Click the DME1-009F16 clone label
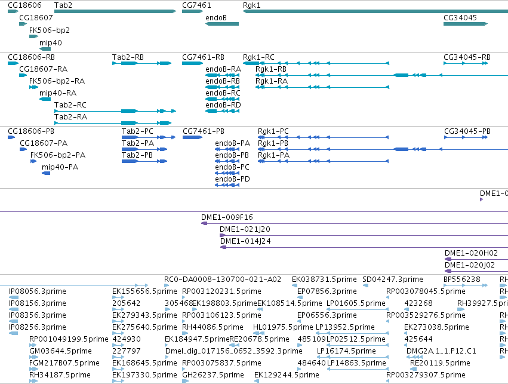Viewport: 508px width, 384px height. tap(227, 217)
